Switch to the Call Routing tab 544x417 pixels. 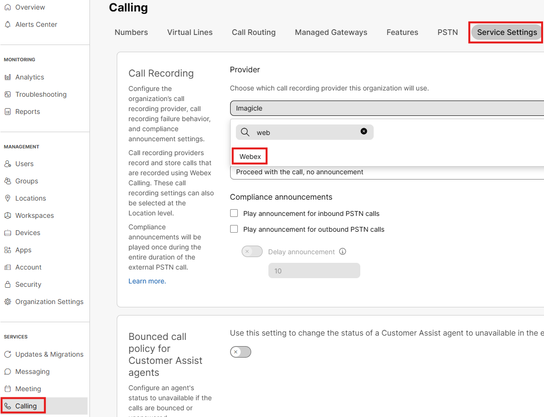pyautogui.click(x=254, y=33)
